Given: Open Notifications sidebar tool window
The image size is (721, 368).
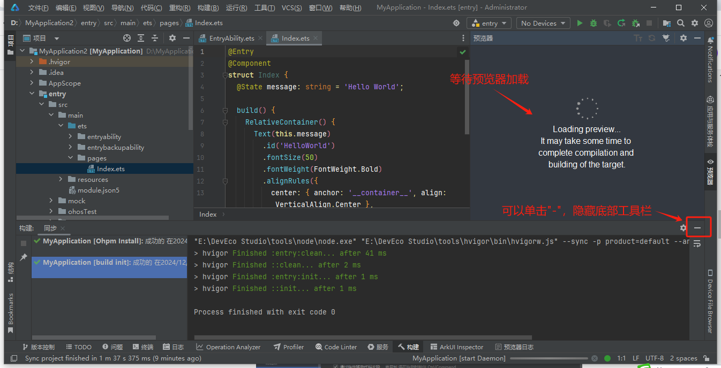Looking at the screenshot, I should pyautogui.click(x=710, y=60).
